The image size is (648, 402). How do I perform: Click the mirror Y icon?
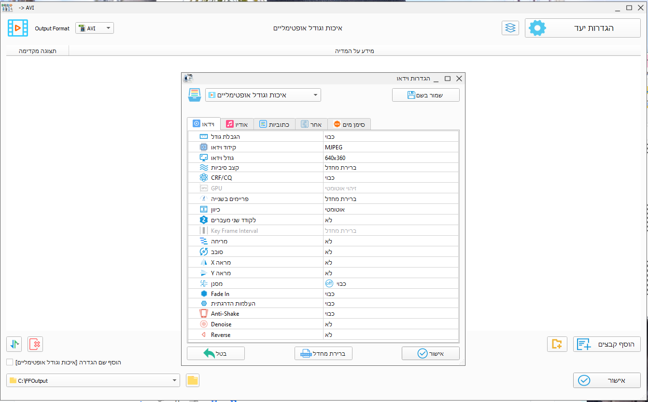[203, 273]
